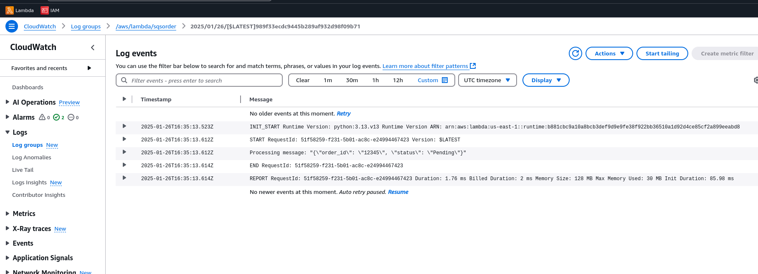Click the OK alarms green check count
The image size is (758, 274).
58,117
